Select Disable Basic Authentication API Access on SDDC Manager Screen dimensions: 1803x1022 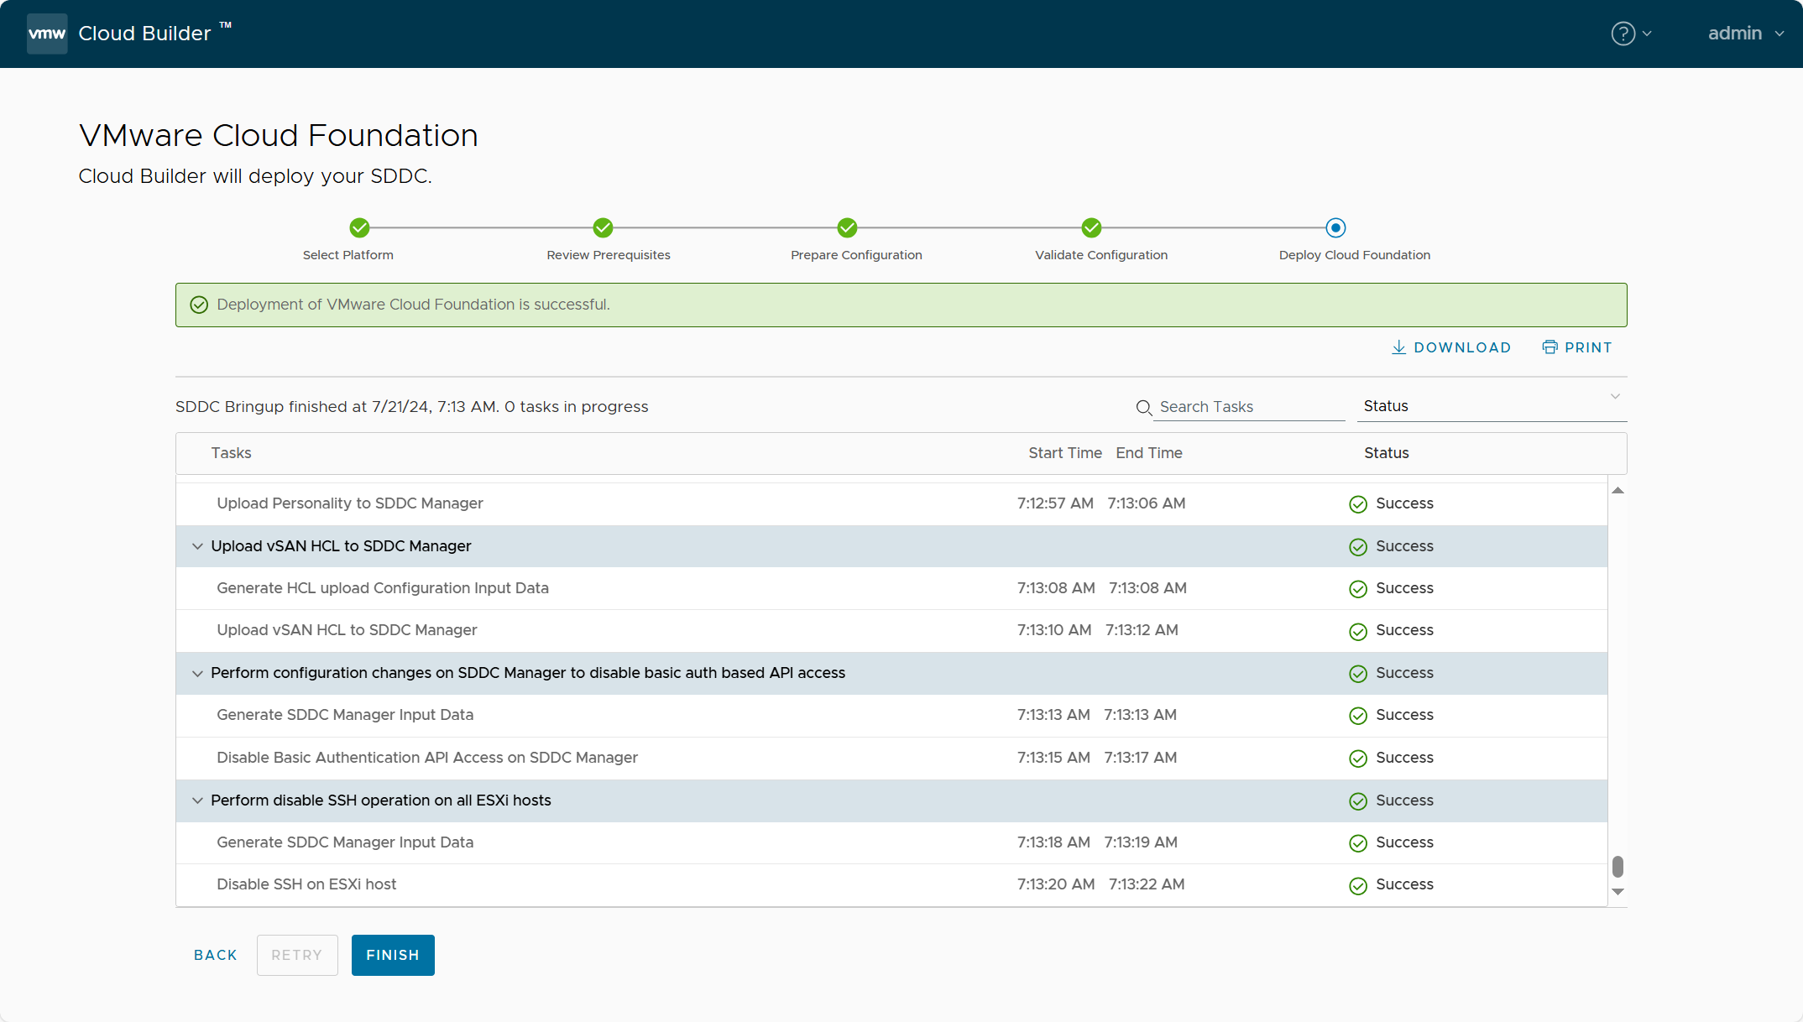(427, 758)
